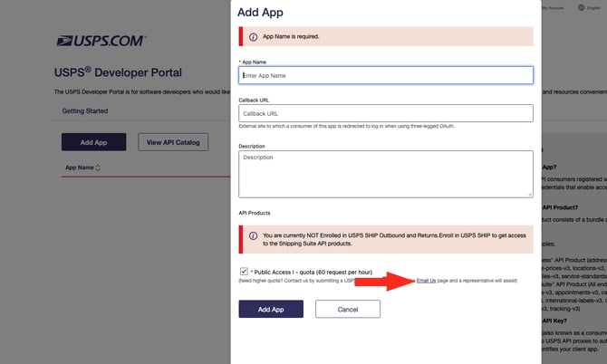Select the Description text area
This screenshot has width=607, height=364.
pyautogui.click(x=386, y=173)
